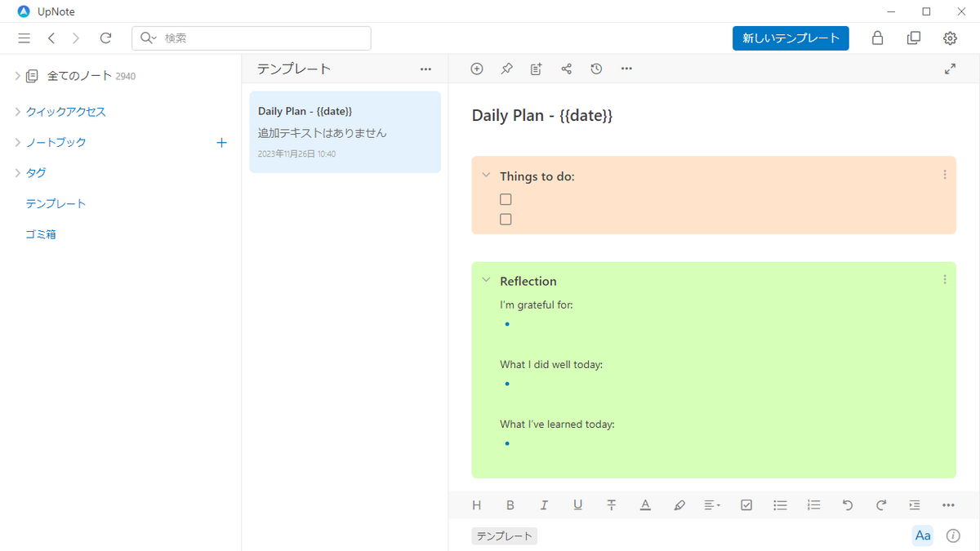Image resolution: width=980 pixels, height=551 pixels.
Task: Expand the ノートブック tree
Action: pyautogui.click(x=18, y=142)
